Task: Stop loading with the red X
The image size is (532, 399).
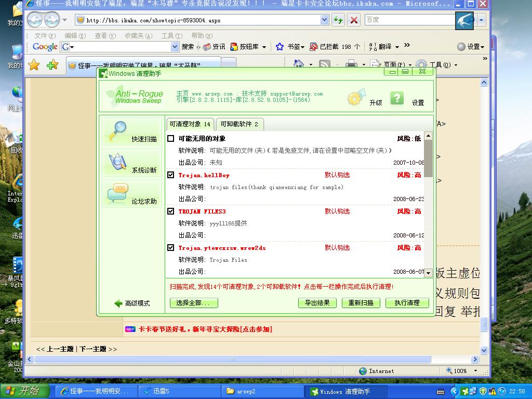Action: click(353, 20)
